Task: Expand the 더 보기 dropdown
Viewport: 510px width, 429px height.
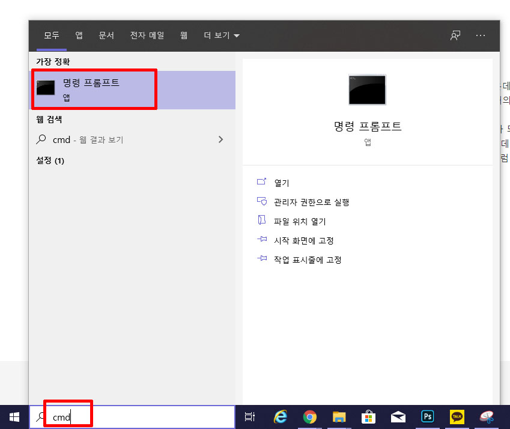Action: (x=222, y=35)
